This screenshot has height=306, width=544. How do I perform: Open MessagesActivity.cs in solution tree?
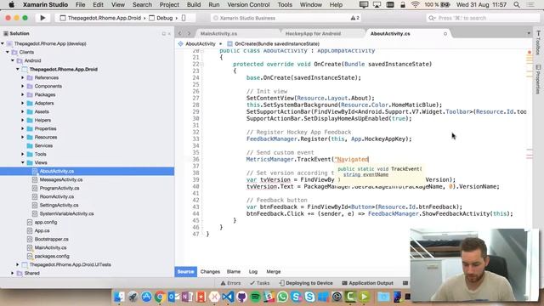point(61,179)
